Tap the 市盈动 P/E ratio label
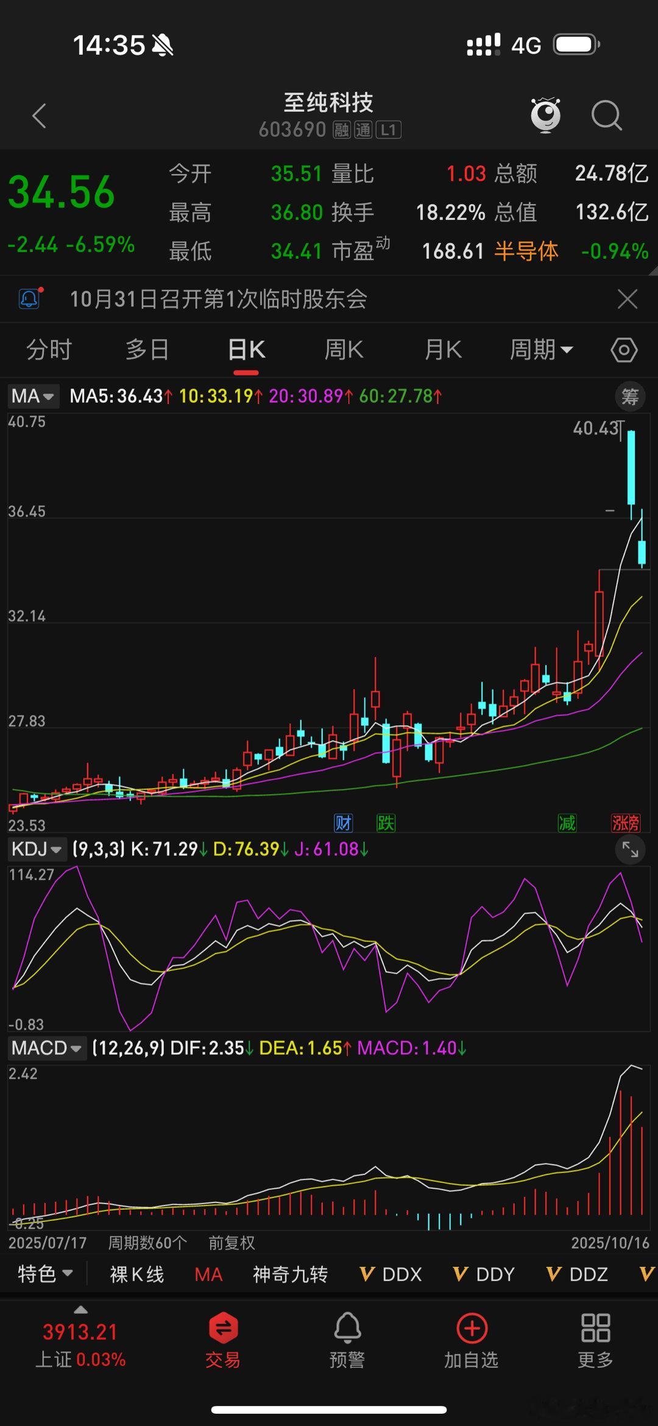This screenshot has height=1426, width=658. click(361, 250)
